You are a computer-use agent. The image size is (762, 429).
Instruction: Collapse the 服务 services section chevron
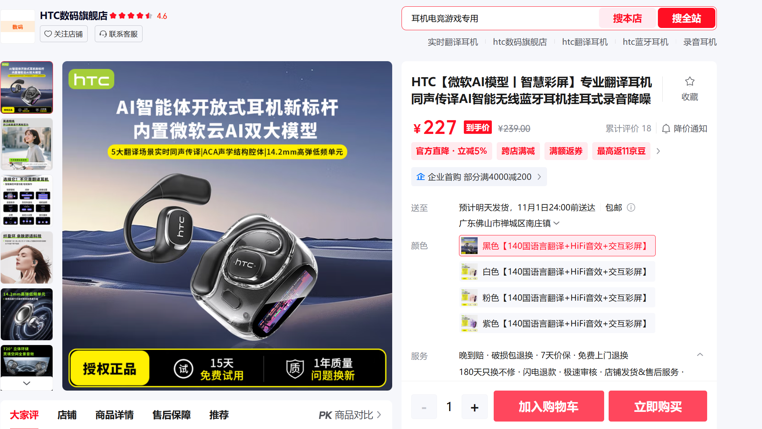(700, 355)
